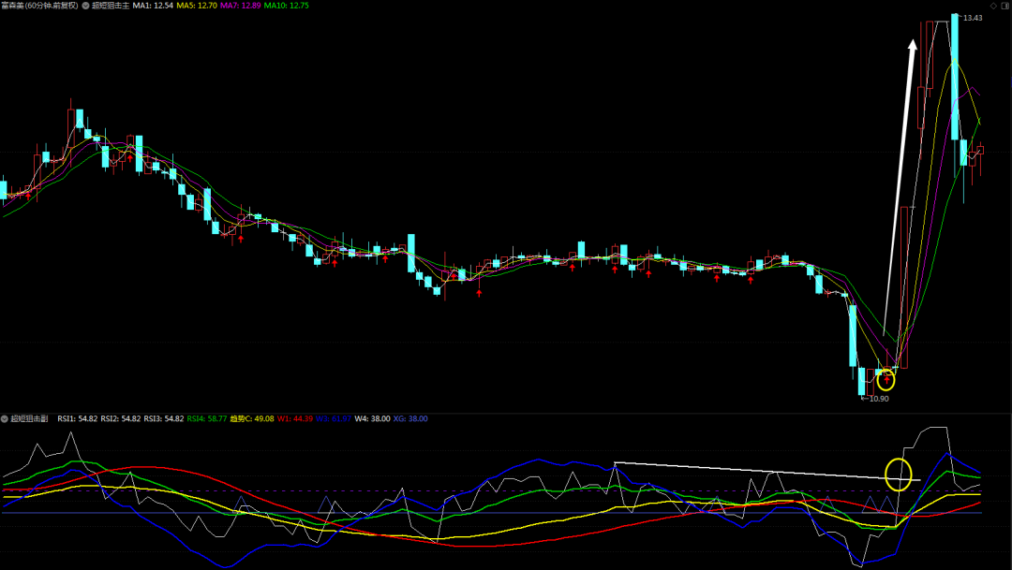
Task: Click the MA1: 12.54 value
Action: (153, 6)
